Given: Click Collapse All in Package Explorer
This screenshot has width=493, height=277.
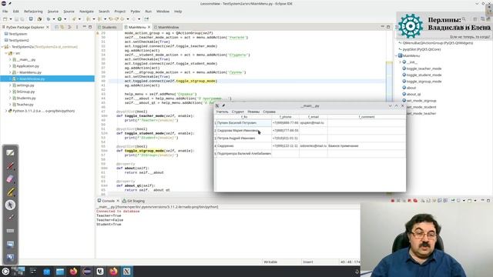Looking at the screenshot, I should click(56, 28).
